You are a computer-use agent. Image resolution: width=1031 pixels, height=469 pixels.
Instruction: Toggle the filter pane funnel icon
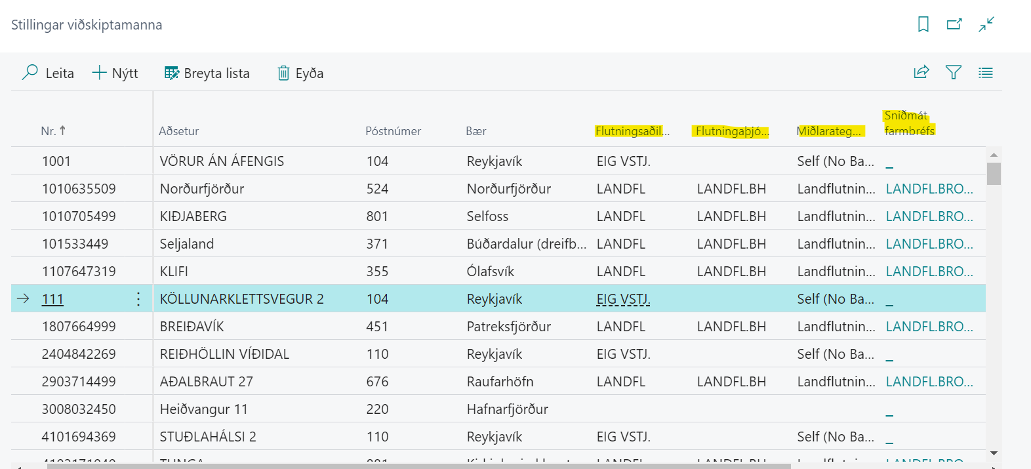click(954, 72)
